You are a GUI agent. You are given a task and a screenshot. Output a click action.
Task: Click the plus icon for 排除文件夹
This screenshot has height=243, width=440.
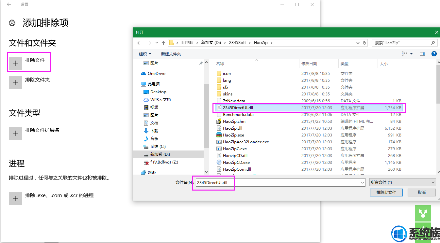coord(15,83)
